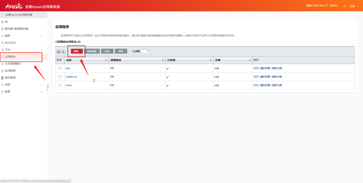Viewport: 363px width, 183px height.
Task: Click the deselect-all icon in table toolbar
Action: tap(64, 51)
